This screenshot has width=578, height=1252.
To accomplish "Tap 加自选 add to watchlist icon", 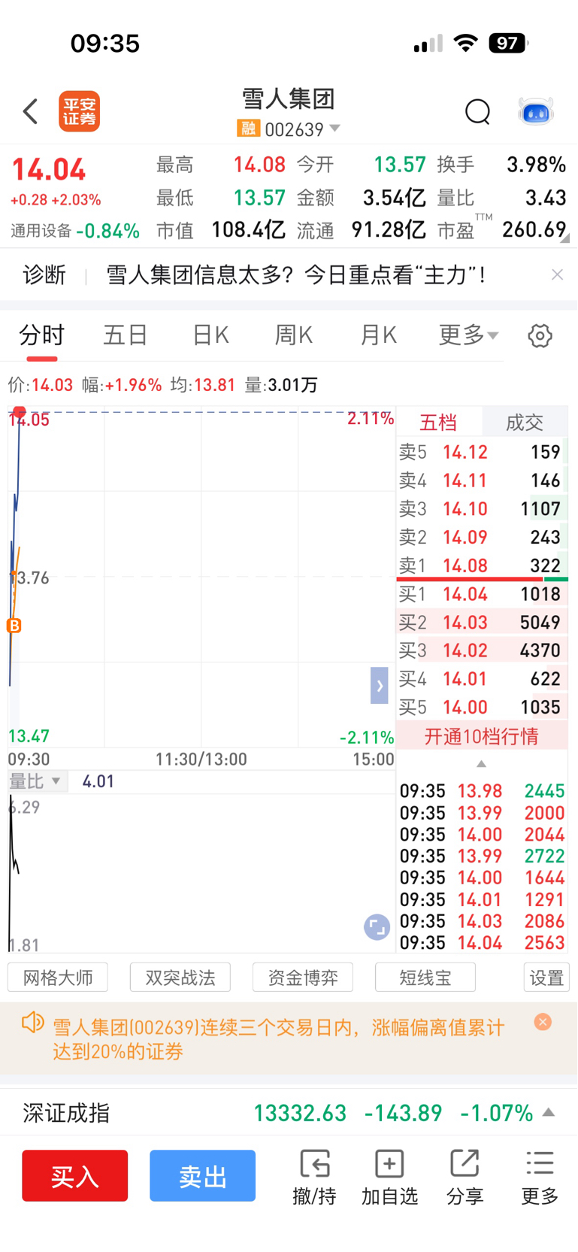I will [x=389, y=1178].
